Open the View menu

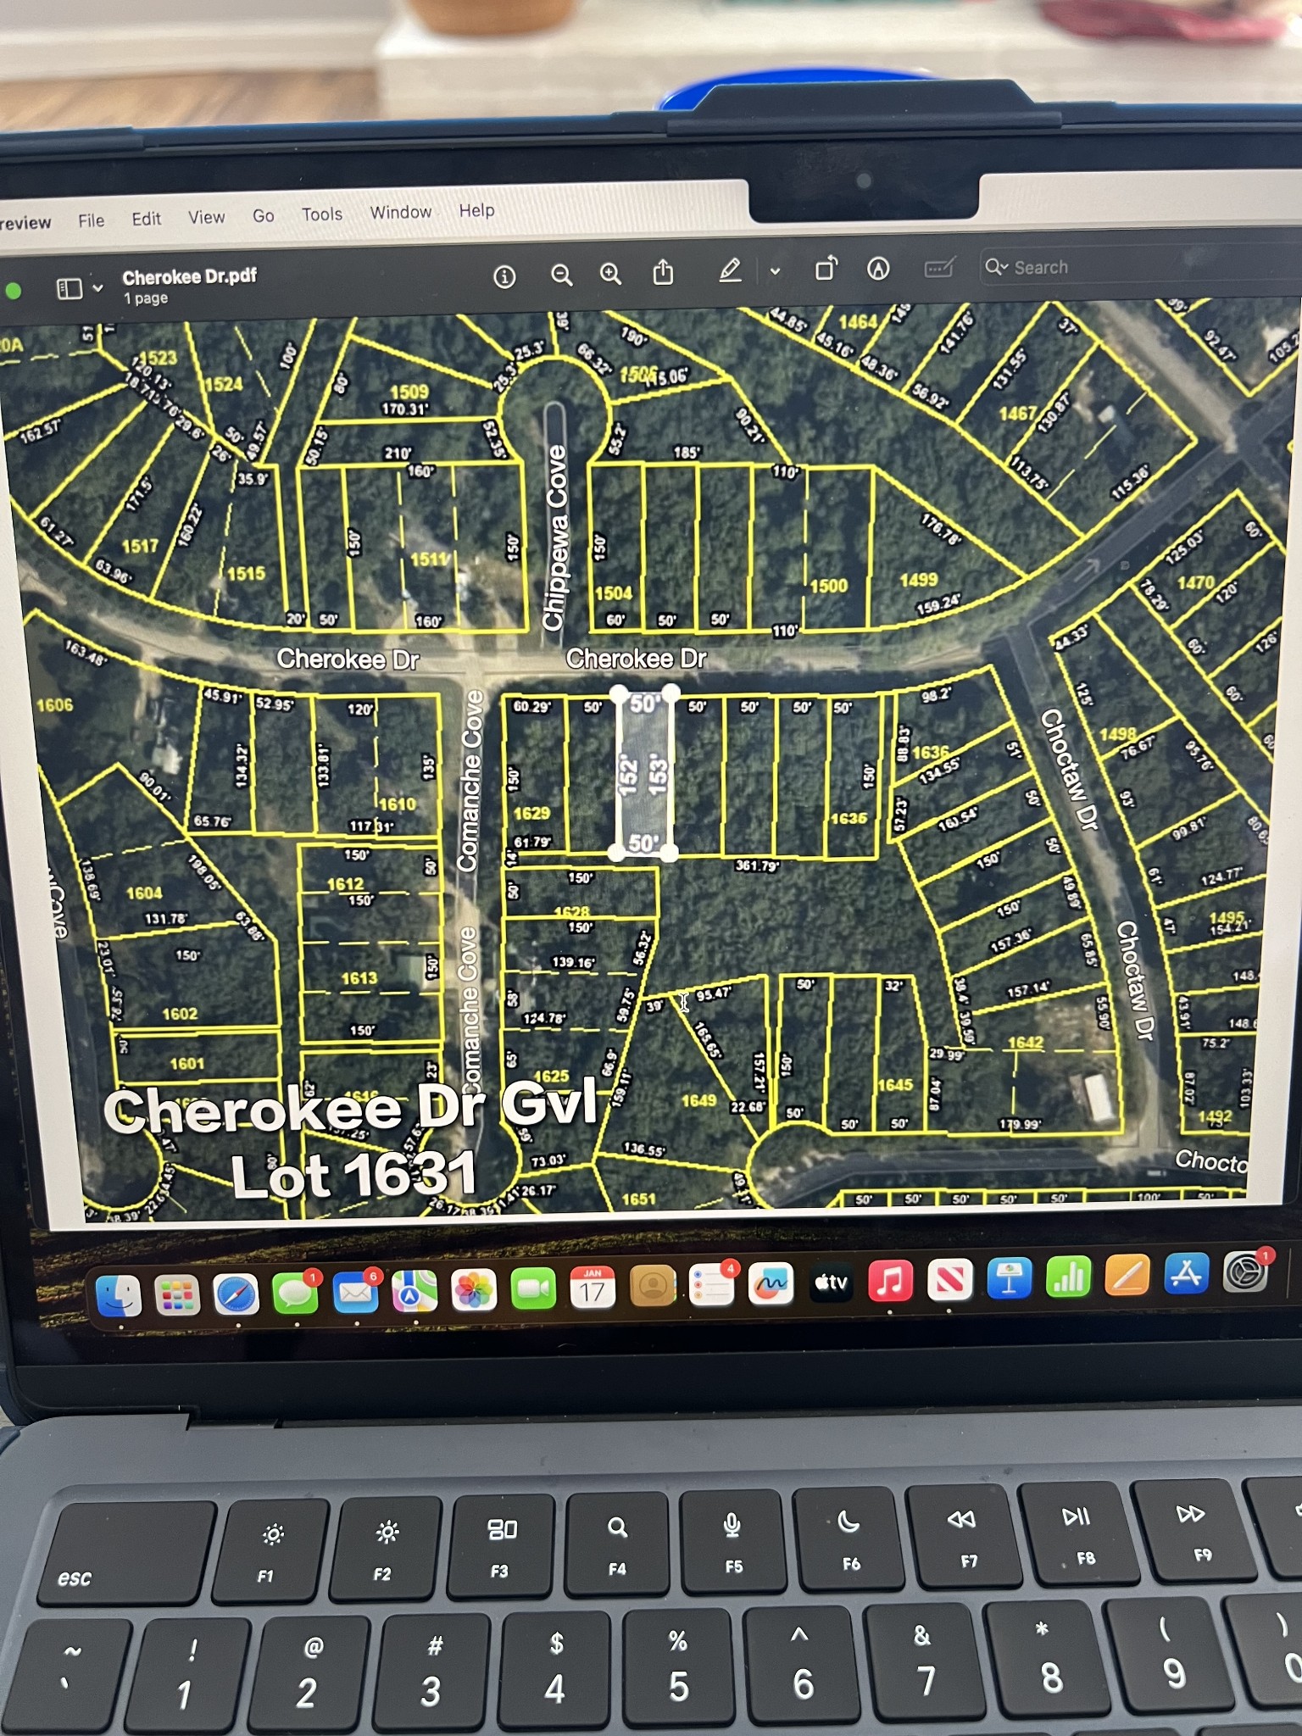click(x=207, y=218)
